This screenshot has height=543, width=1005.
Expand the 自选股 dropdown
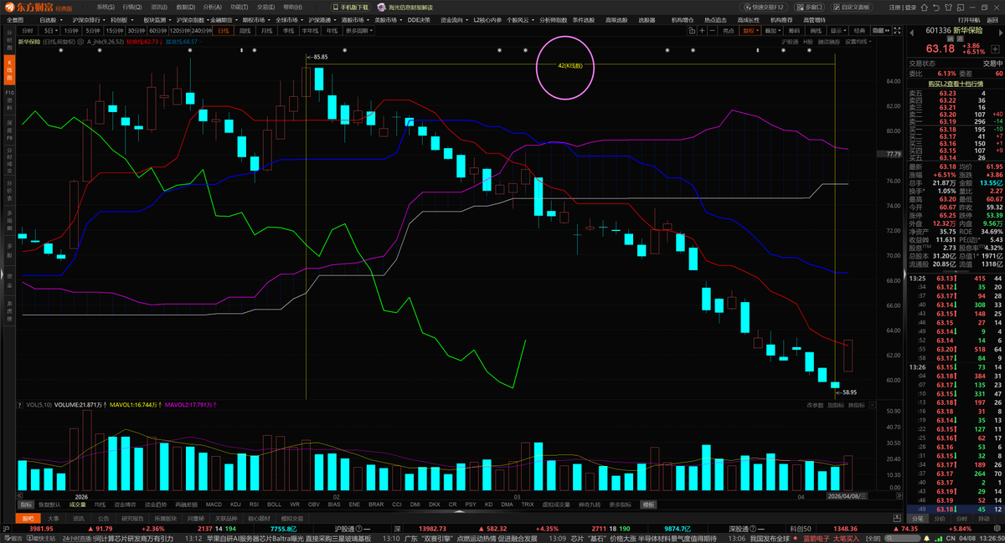[x=53, y=18]
